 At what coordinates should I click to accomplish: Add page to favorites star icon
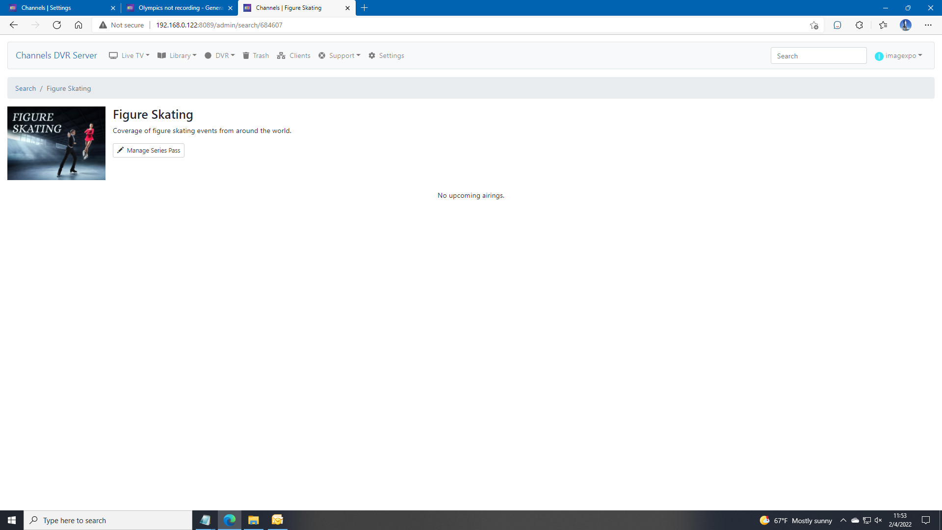814,25
